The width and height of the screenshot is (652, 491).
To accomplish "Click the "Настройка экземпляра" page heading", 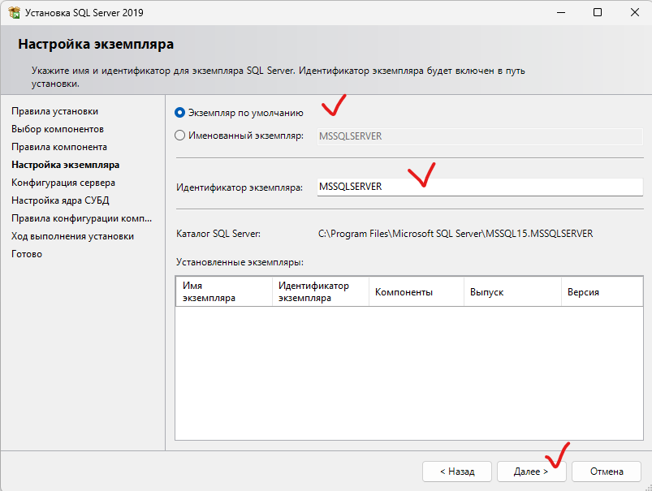I will click(x=96, y=44).
